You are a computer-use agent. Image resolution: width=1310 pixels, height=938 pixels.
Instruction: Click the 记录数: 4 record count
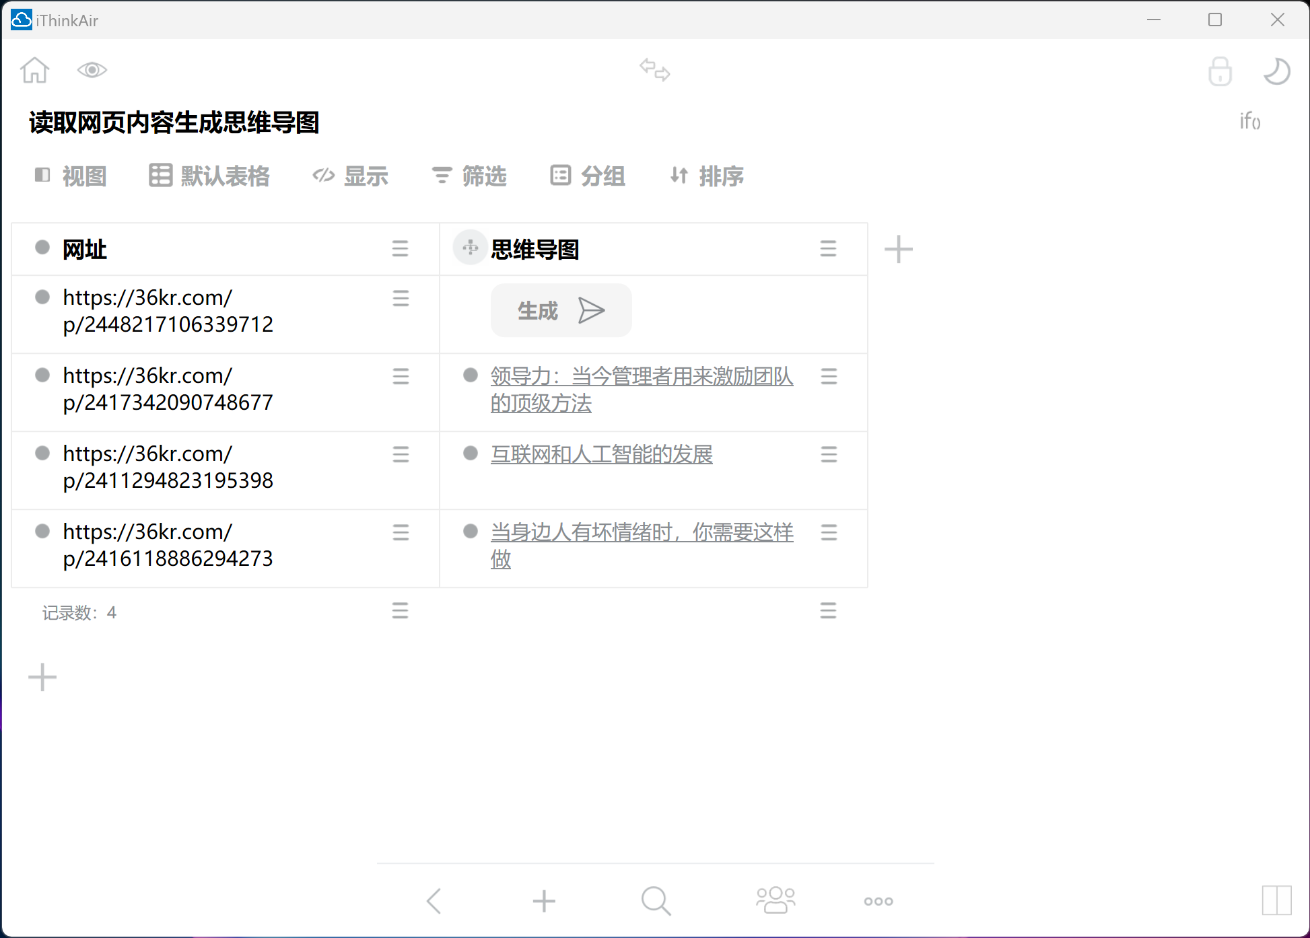click(79, 613)
